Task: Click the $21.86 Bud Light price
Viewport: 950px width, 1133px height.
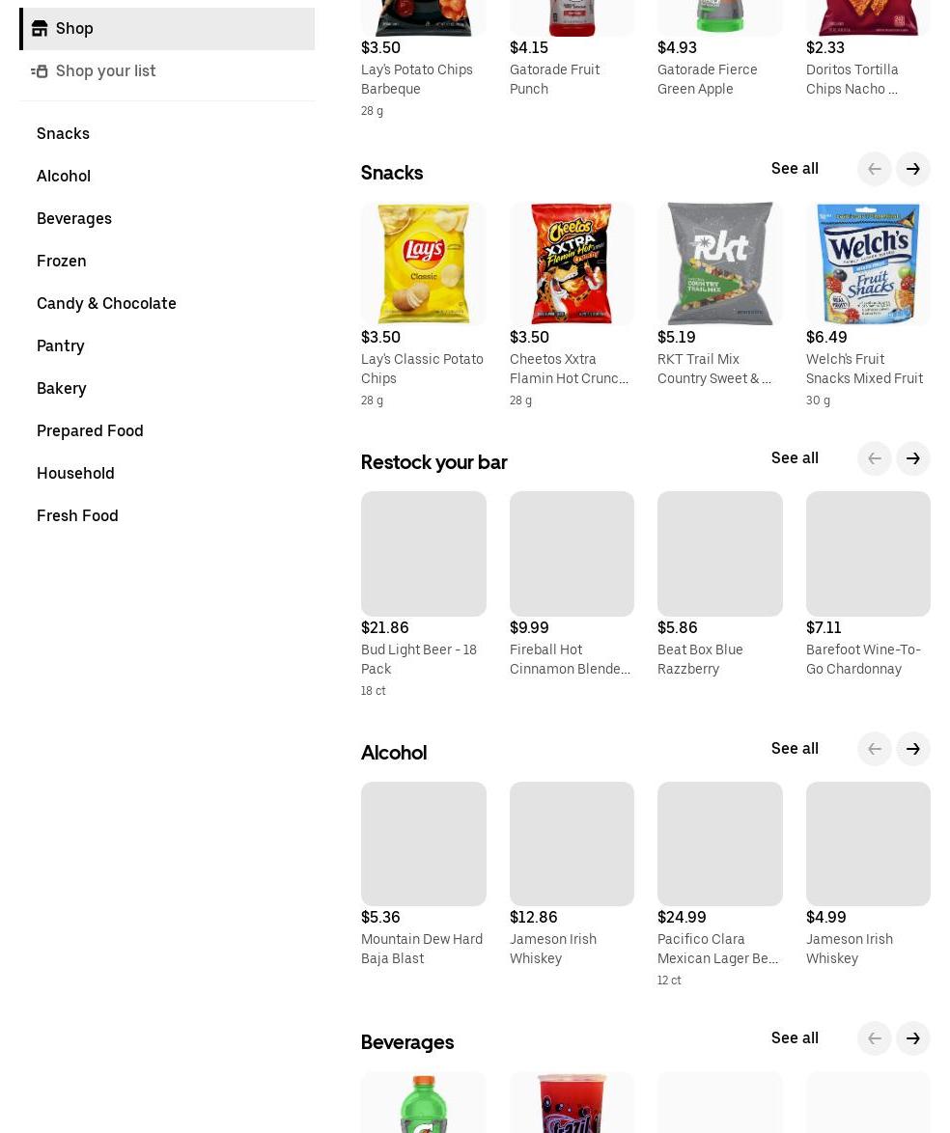Action: [x=384, y=627]
